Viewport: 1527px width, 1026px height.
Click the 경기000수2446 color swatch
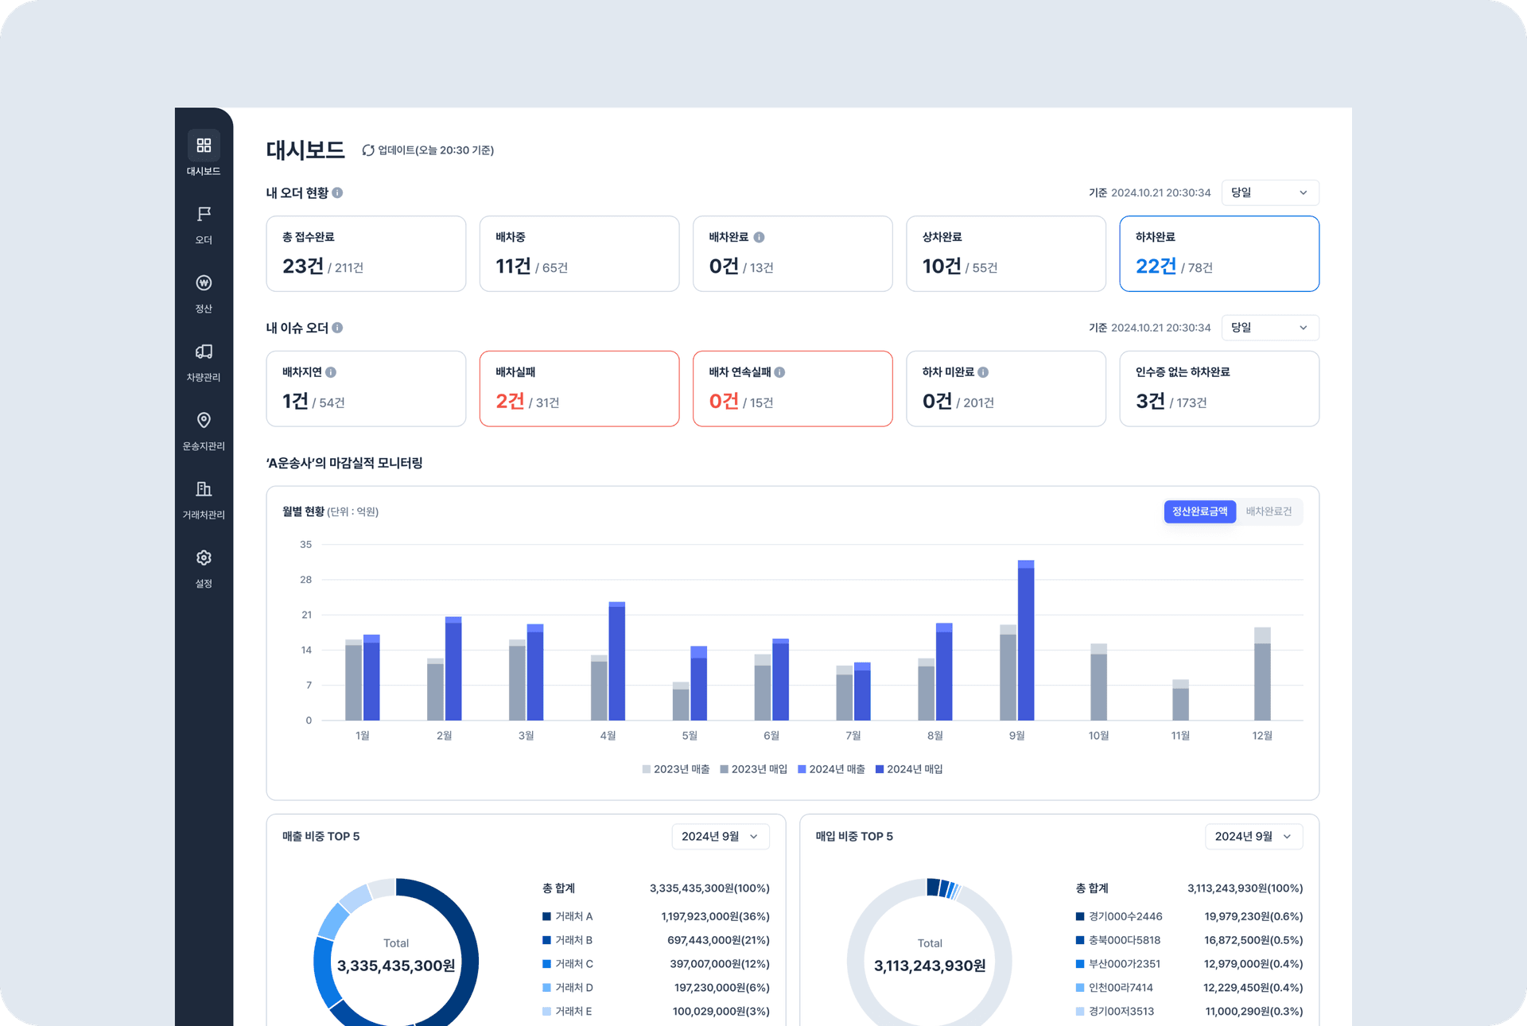[x=1080, y=916]
